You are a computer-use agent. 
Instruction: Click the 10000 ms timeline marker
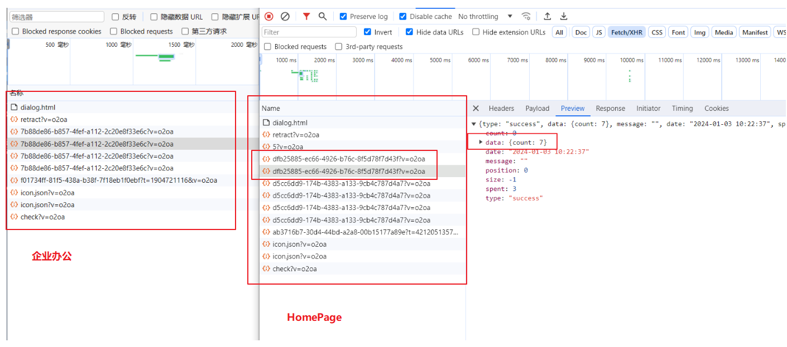pyautogui.click(x=631, y=60)
